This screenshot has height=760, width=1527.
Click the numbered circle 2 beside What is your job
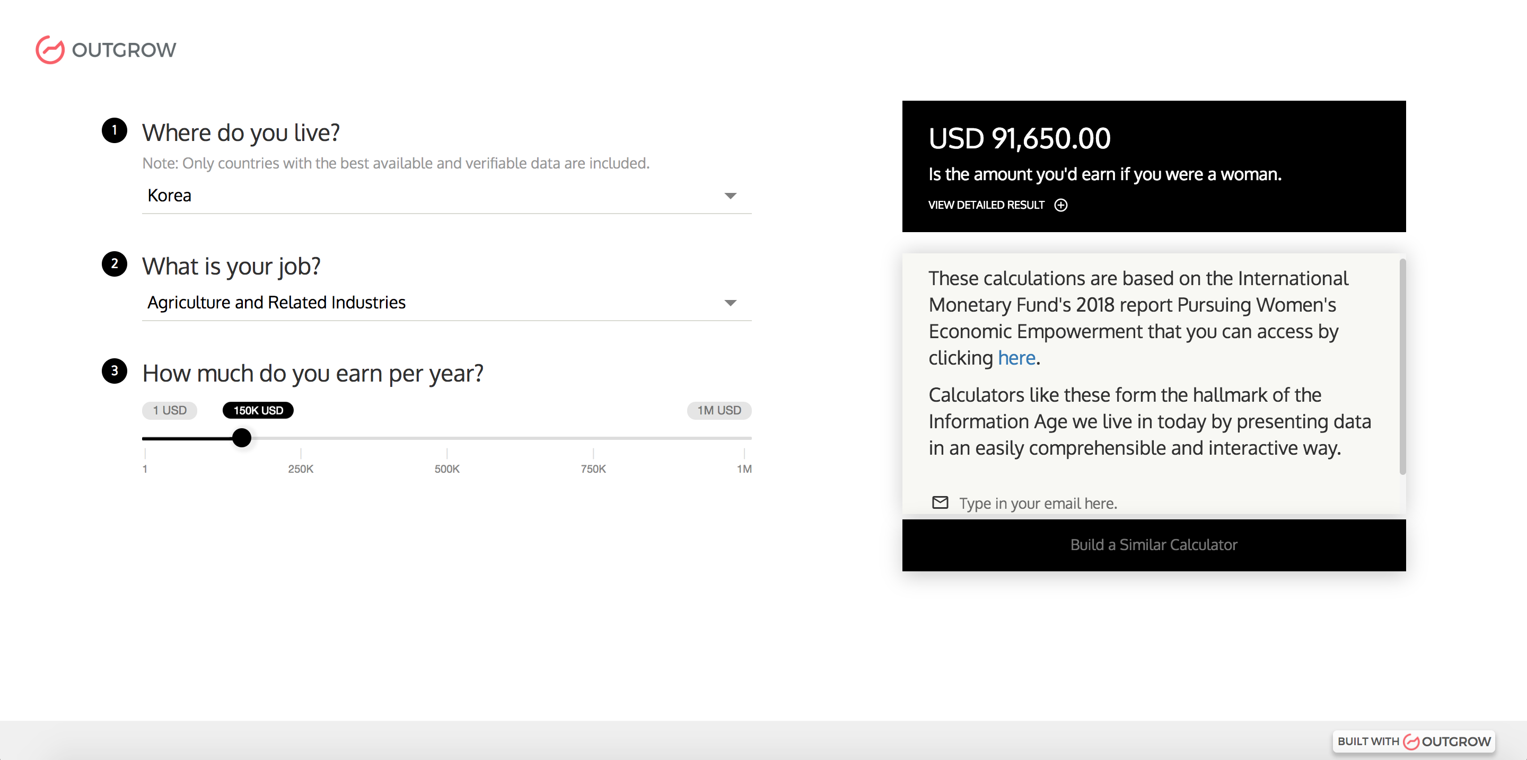pyautogui.click(x=114, y=265)
